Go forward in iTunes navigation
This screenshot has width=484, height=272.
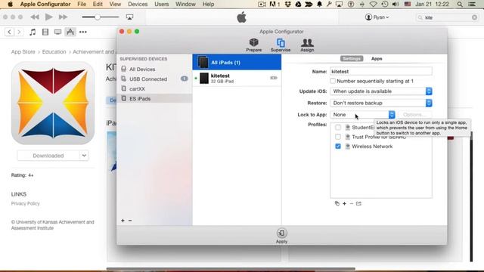[x=19, y=32]
